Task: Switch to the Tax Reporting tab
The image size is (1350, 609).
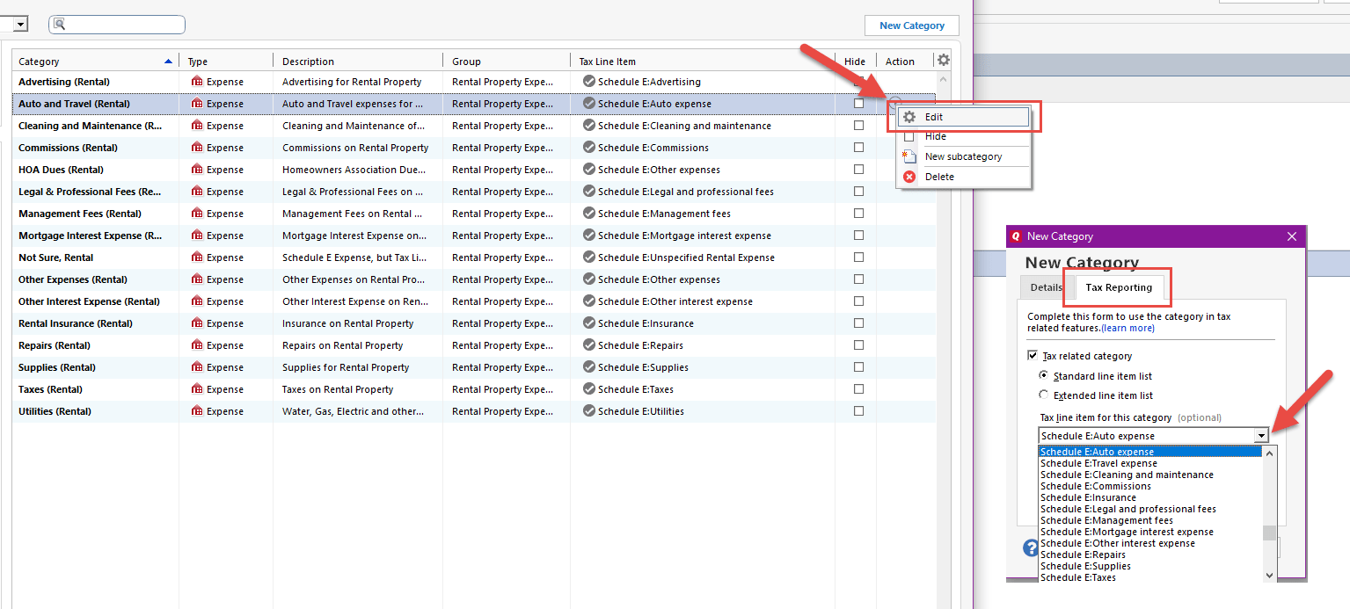Action: [1119, 287]
